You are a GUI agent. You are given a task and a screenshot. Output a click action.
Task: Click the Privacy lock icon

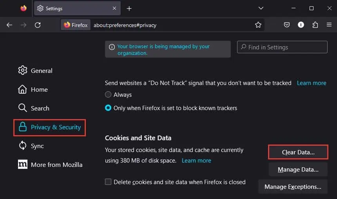pyautogui.click(x=23, y=127)
